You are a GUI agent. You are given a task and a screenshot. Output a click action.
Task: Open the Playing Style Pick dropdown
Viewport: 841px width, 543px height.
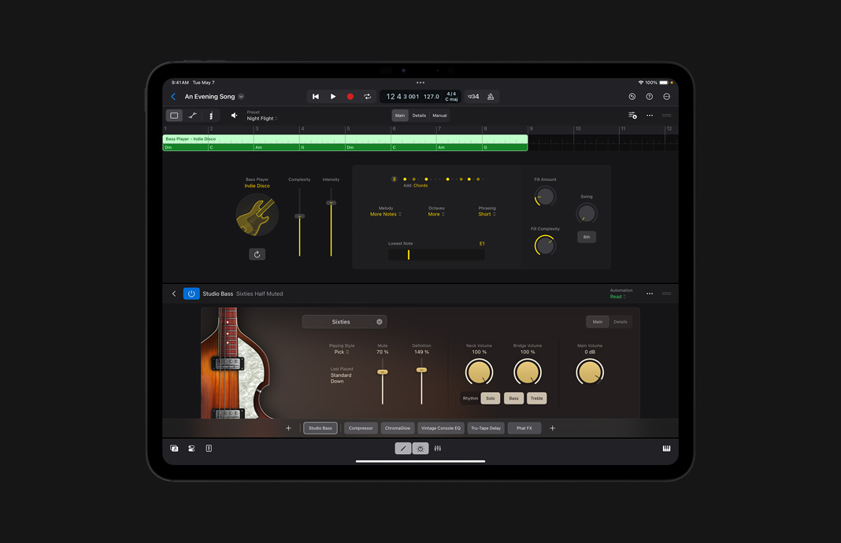coord(342,350)
